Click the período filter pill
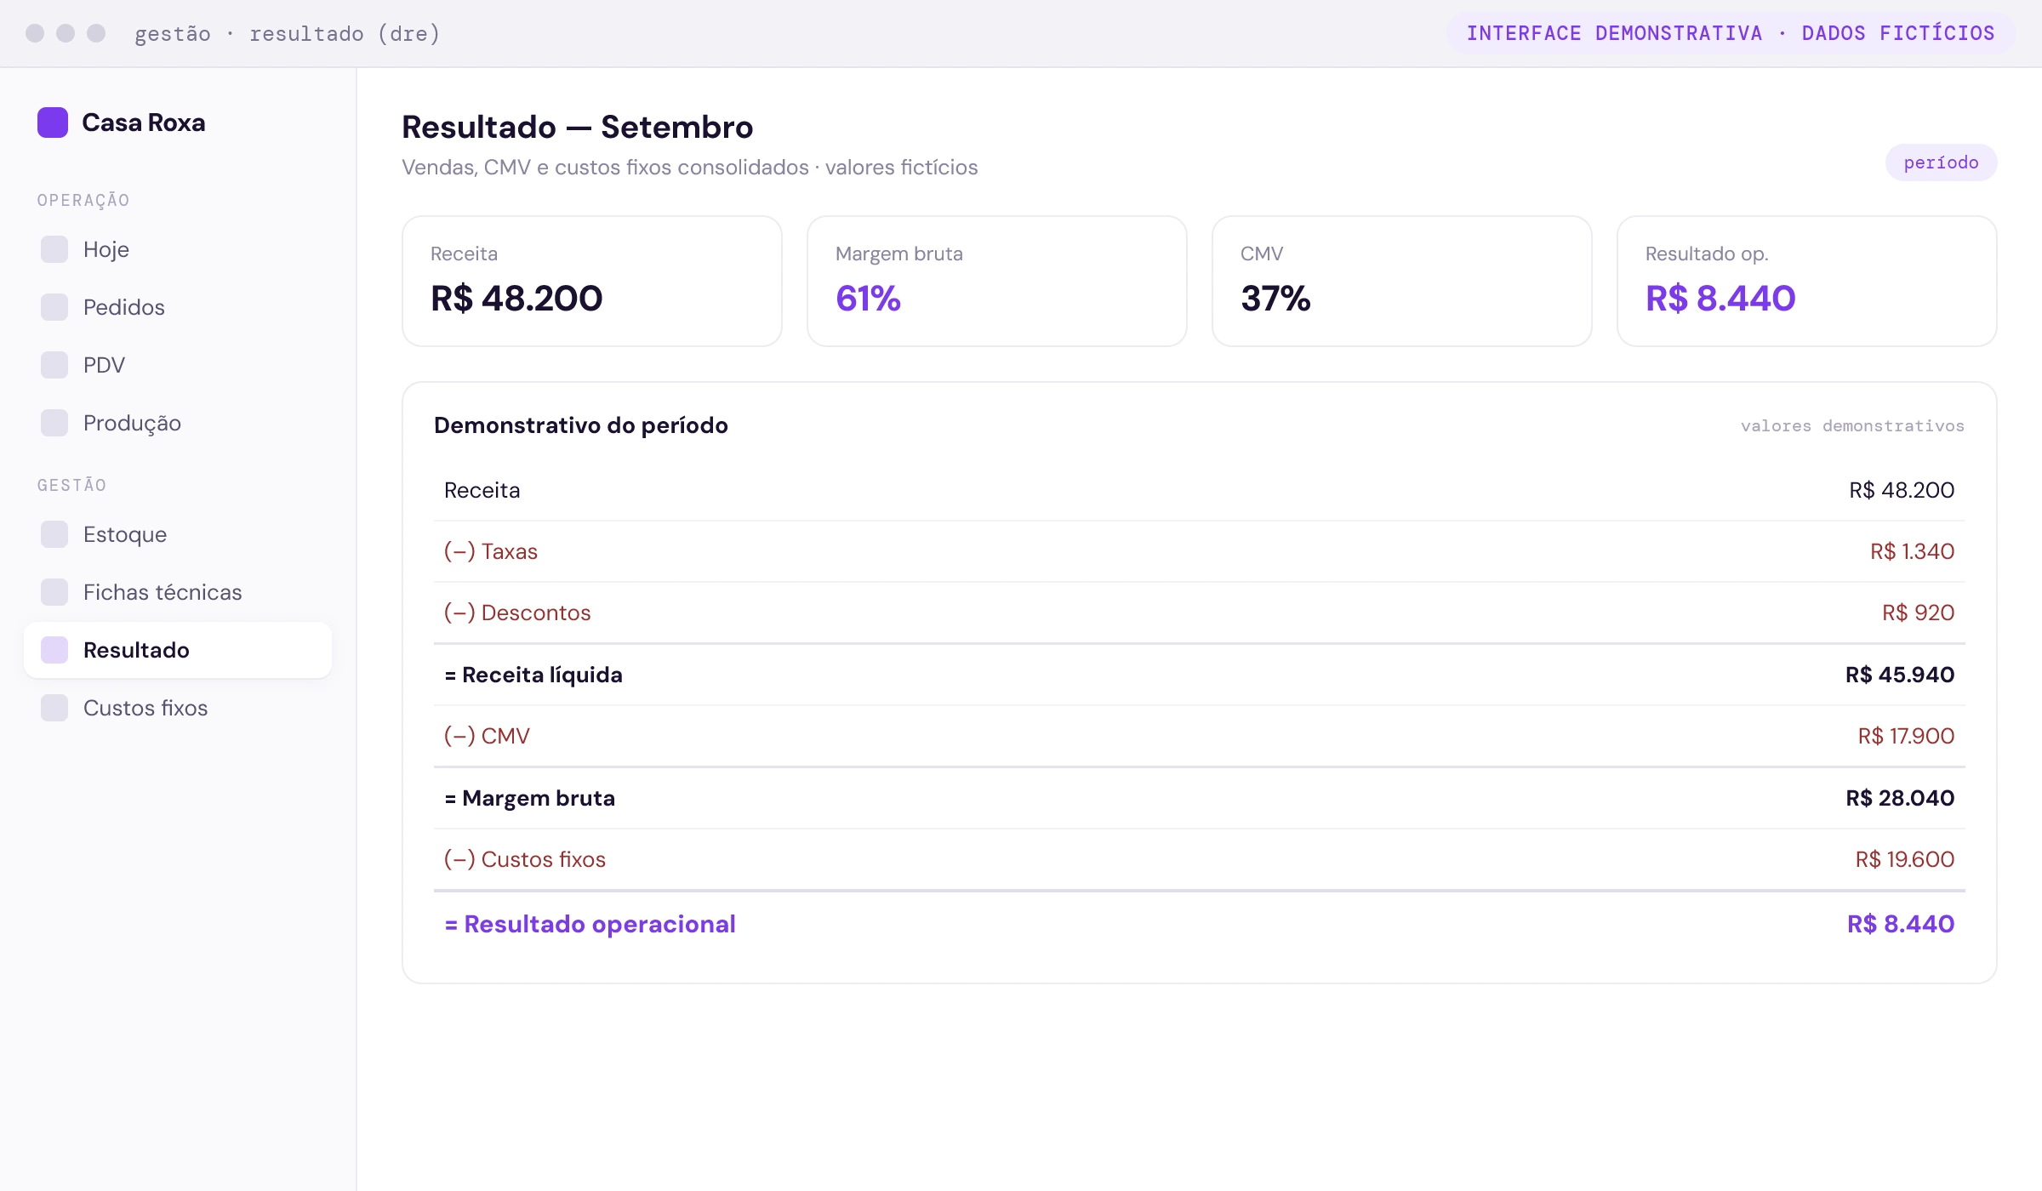 1941,162
